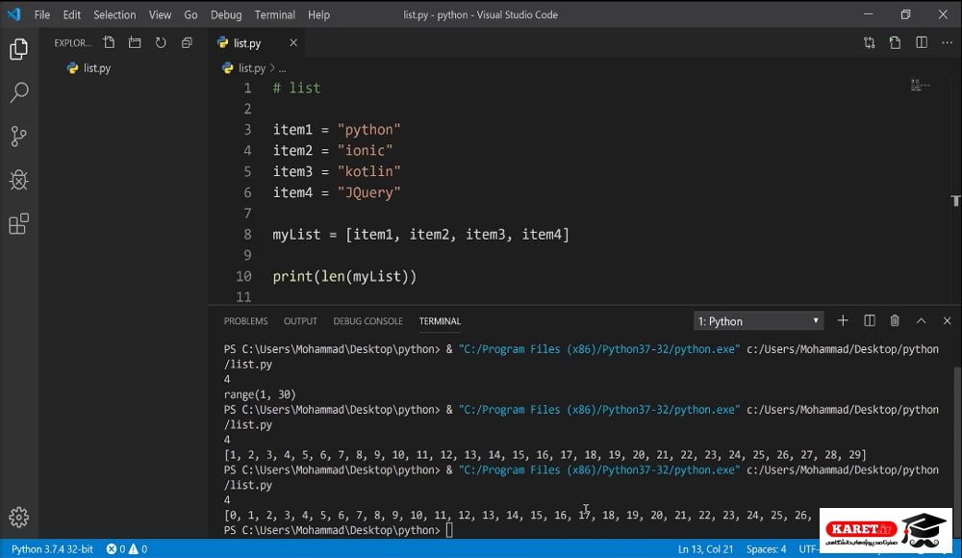Image resolution: width=962 pixels, height=558 pixels.
Task: Select Python 3.7.4 32-bit interpreter in status bar
Action: (x=52, y=548)
